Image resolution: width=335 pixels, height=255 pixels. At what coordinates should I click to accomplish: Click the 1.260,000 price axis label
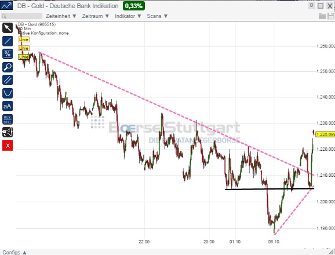325,46
